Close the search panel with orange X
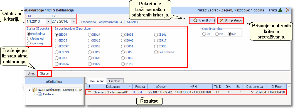Viewport: 295px width, 109px height. (287, 10)
